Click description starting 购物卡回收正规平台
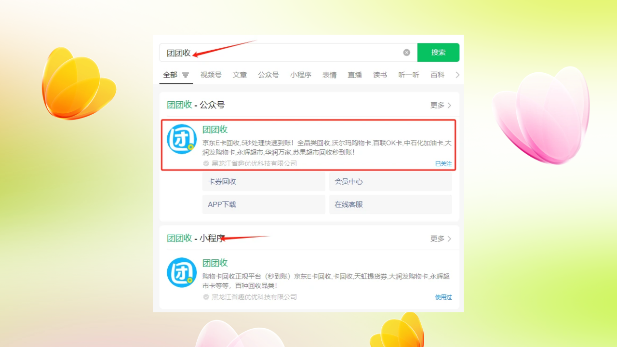 point(326,281)
